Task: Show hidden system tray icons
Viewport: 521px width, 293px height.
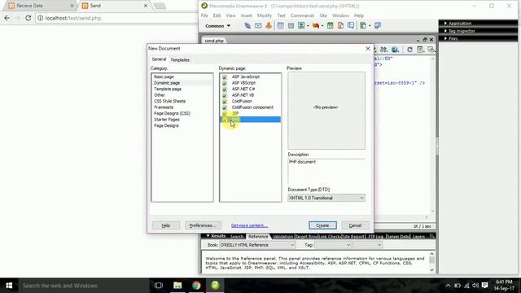Action: tap(448, 286)
